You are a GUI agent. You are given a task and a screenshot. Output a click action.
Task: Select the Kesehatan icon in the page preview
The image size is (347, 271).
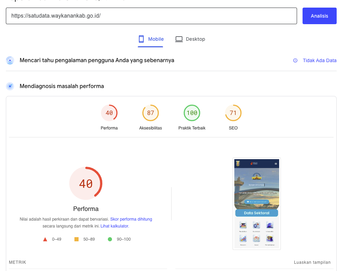(256, 225)
